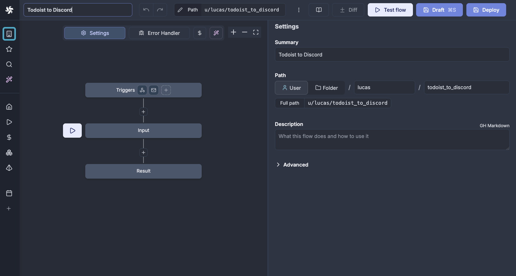Add a new trigger with plus
This screenshot has height=276, width=516.
click(166, 90)
